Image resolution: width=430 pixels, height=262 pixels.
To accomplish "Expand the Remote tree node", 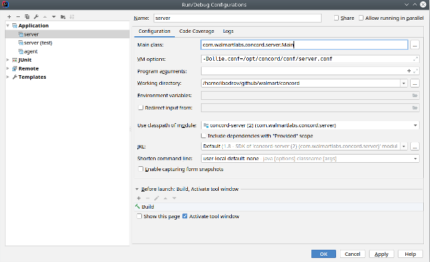I will coord(8,68).
